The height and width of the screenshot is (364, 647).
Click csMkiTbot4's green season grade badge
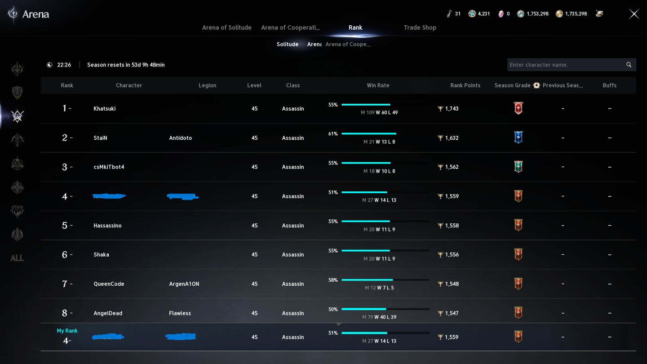[518, 167]
